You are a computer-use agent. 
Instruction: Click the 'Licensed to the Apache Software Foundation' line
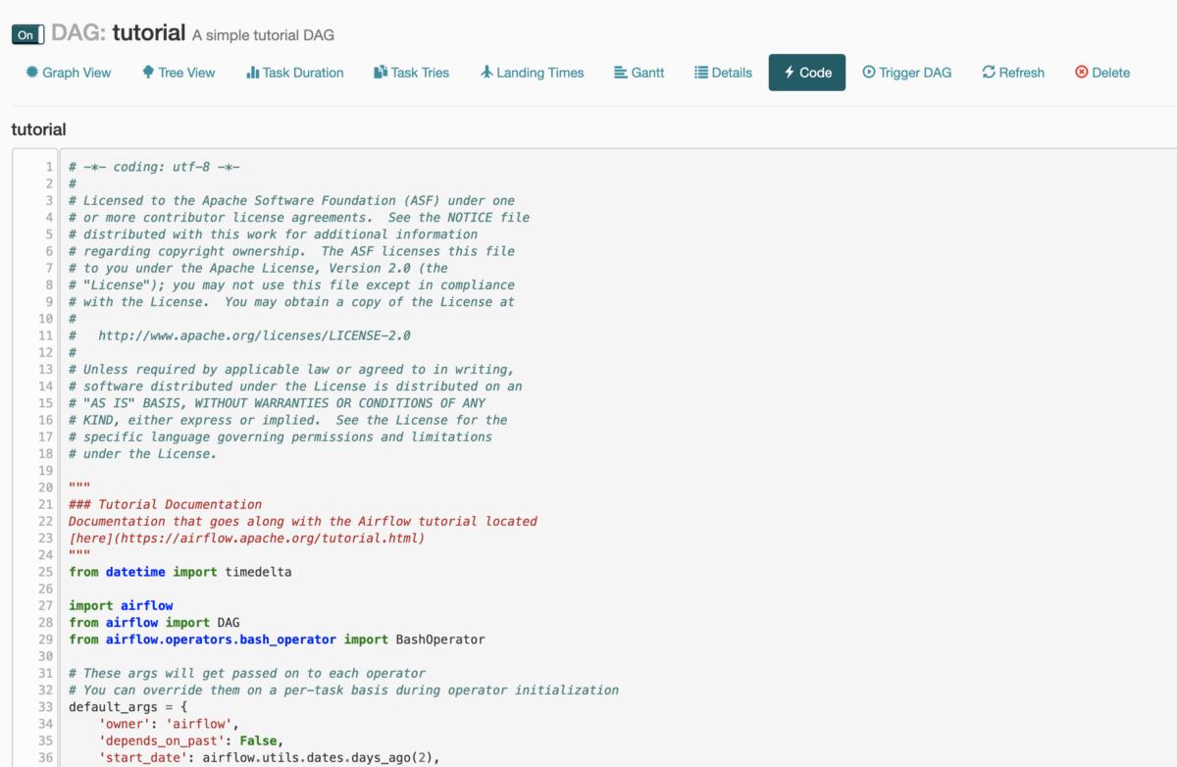[291, 200]
